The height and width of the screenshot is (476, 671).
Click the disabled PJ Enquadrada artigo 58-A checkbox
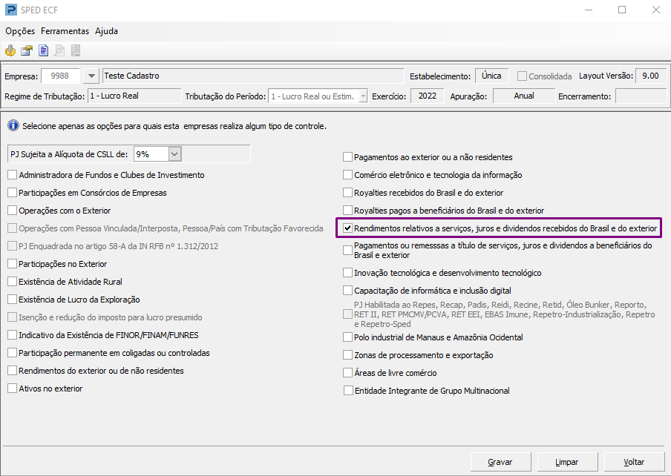[12, 246]
